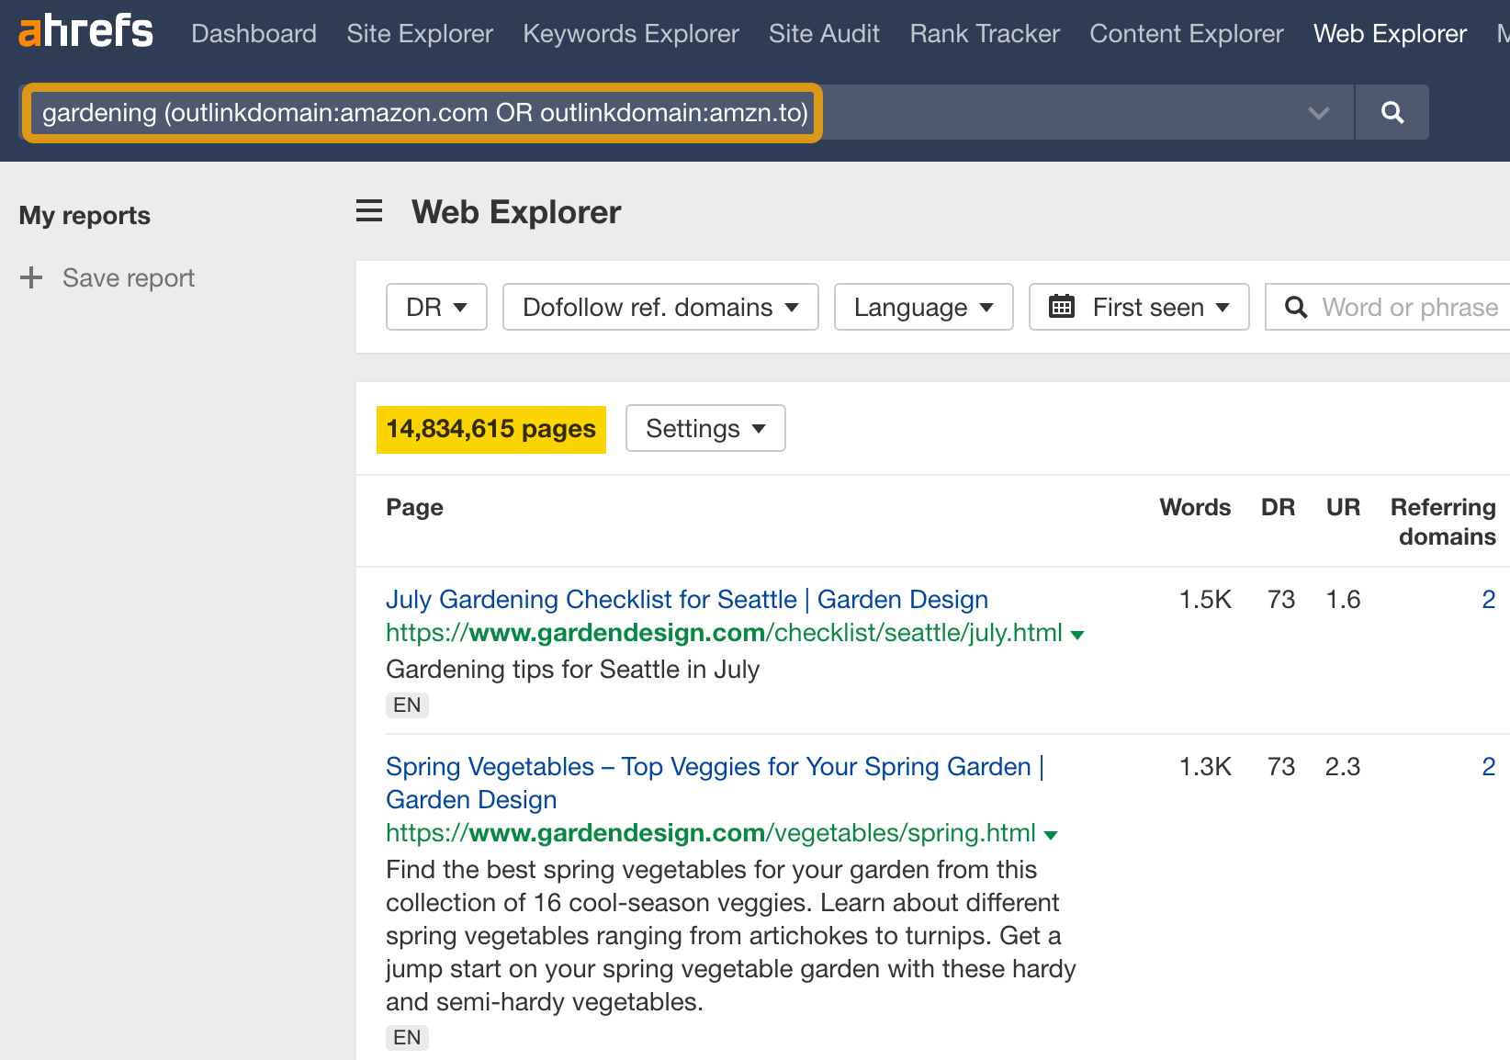This screenshot has width=1510, height=1060.
Task: Click the ahrefs logo
Action: tap(85, 30)
